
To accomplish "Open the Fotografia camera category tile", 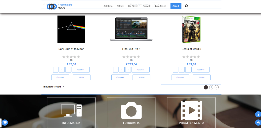I will [x=131, y=113].
